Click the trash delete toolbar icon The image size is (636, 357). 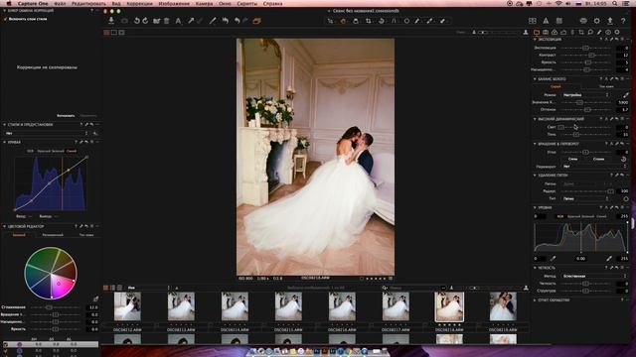click(x=166, y=21)
